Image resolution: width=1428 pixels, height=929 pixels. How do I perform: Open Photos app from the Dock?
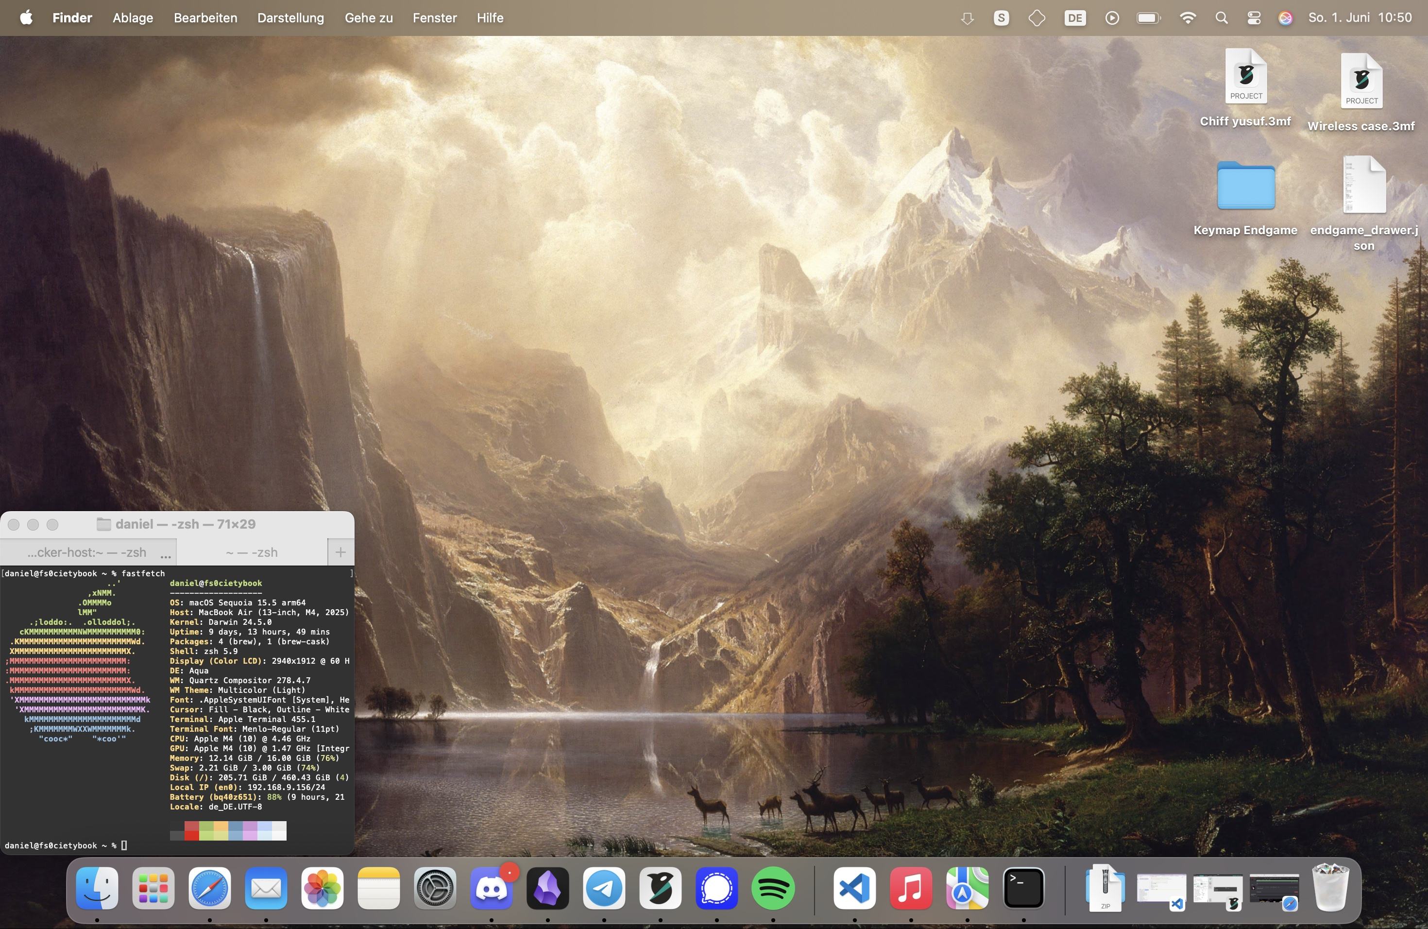(x=322, y=888)
